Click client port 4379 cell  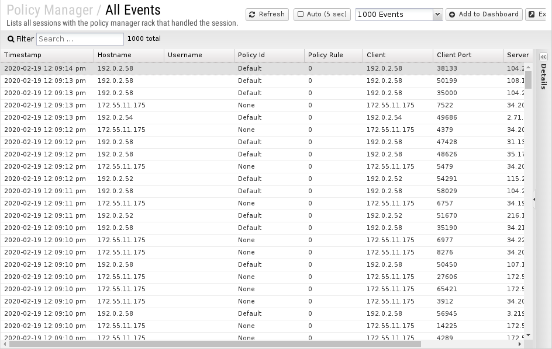[468, 130]
